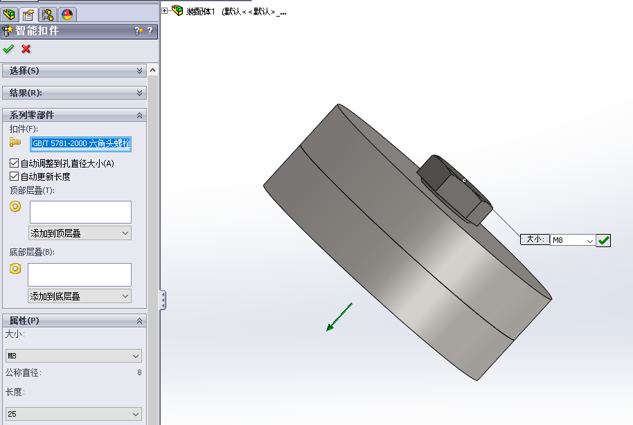
Task: Click the top stack washer icon
Action: 15,207
